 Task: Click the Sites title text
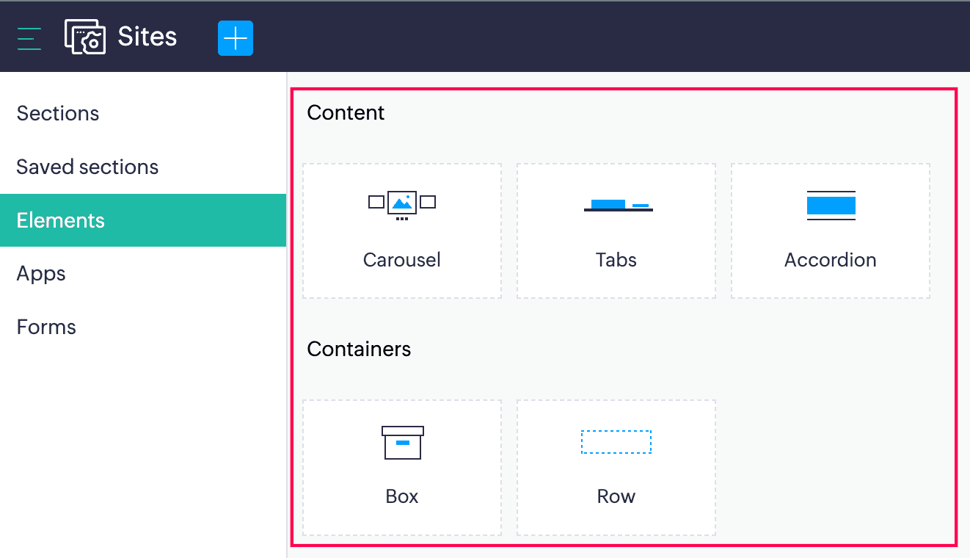(x=147, y=37)
